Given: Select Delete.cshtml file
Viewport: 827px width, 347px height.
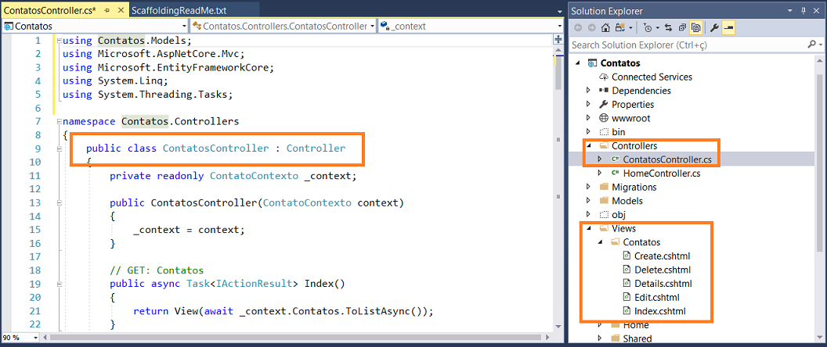Looking at the screenshot, I should click(663, 270).
